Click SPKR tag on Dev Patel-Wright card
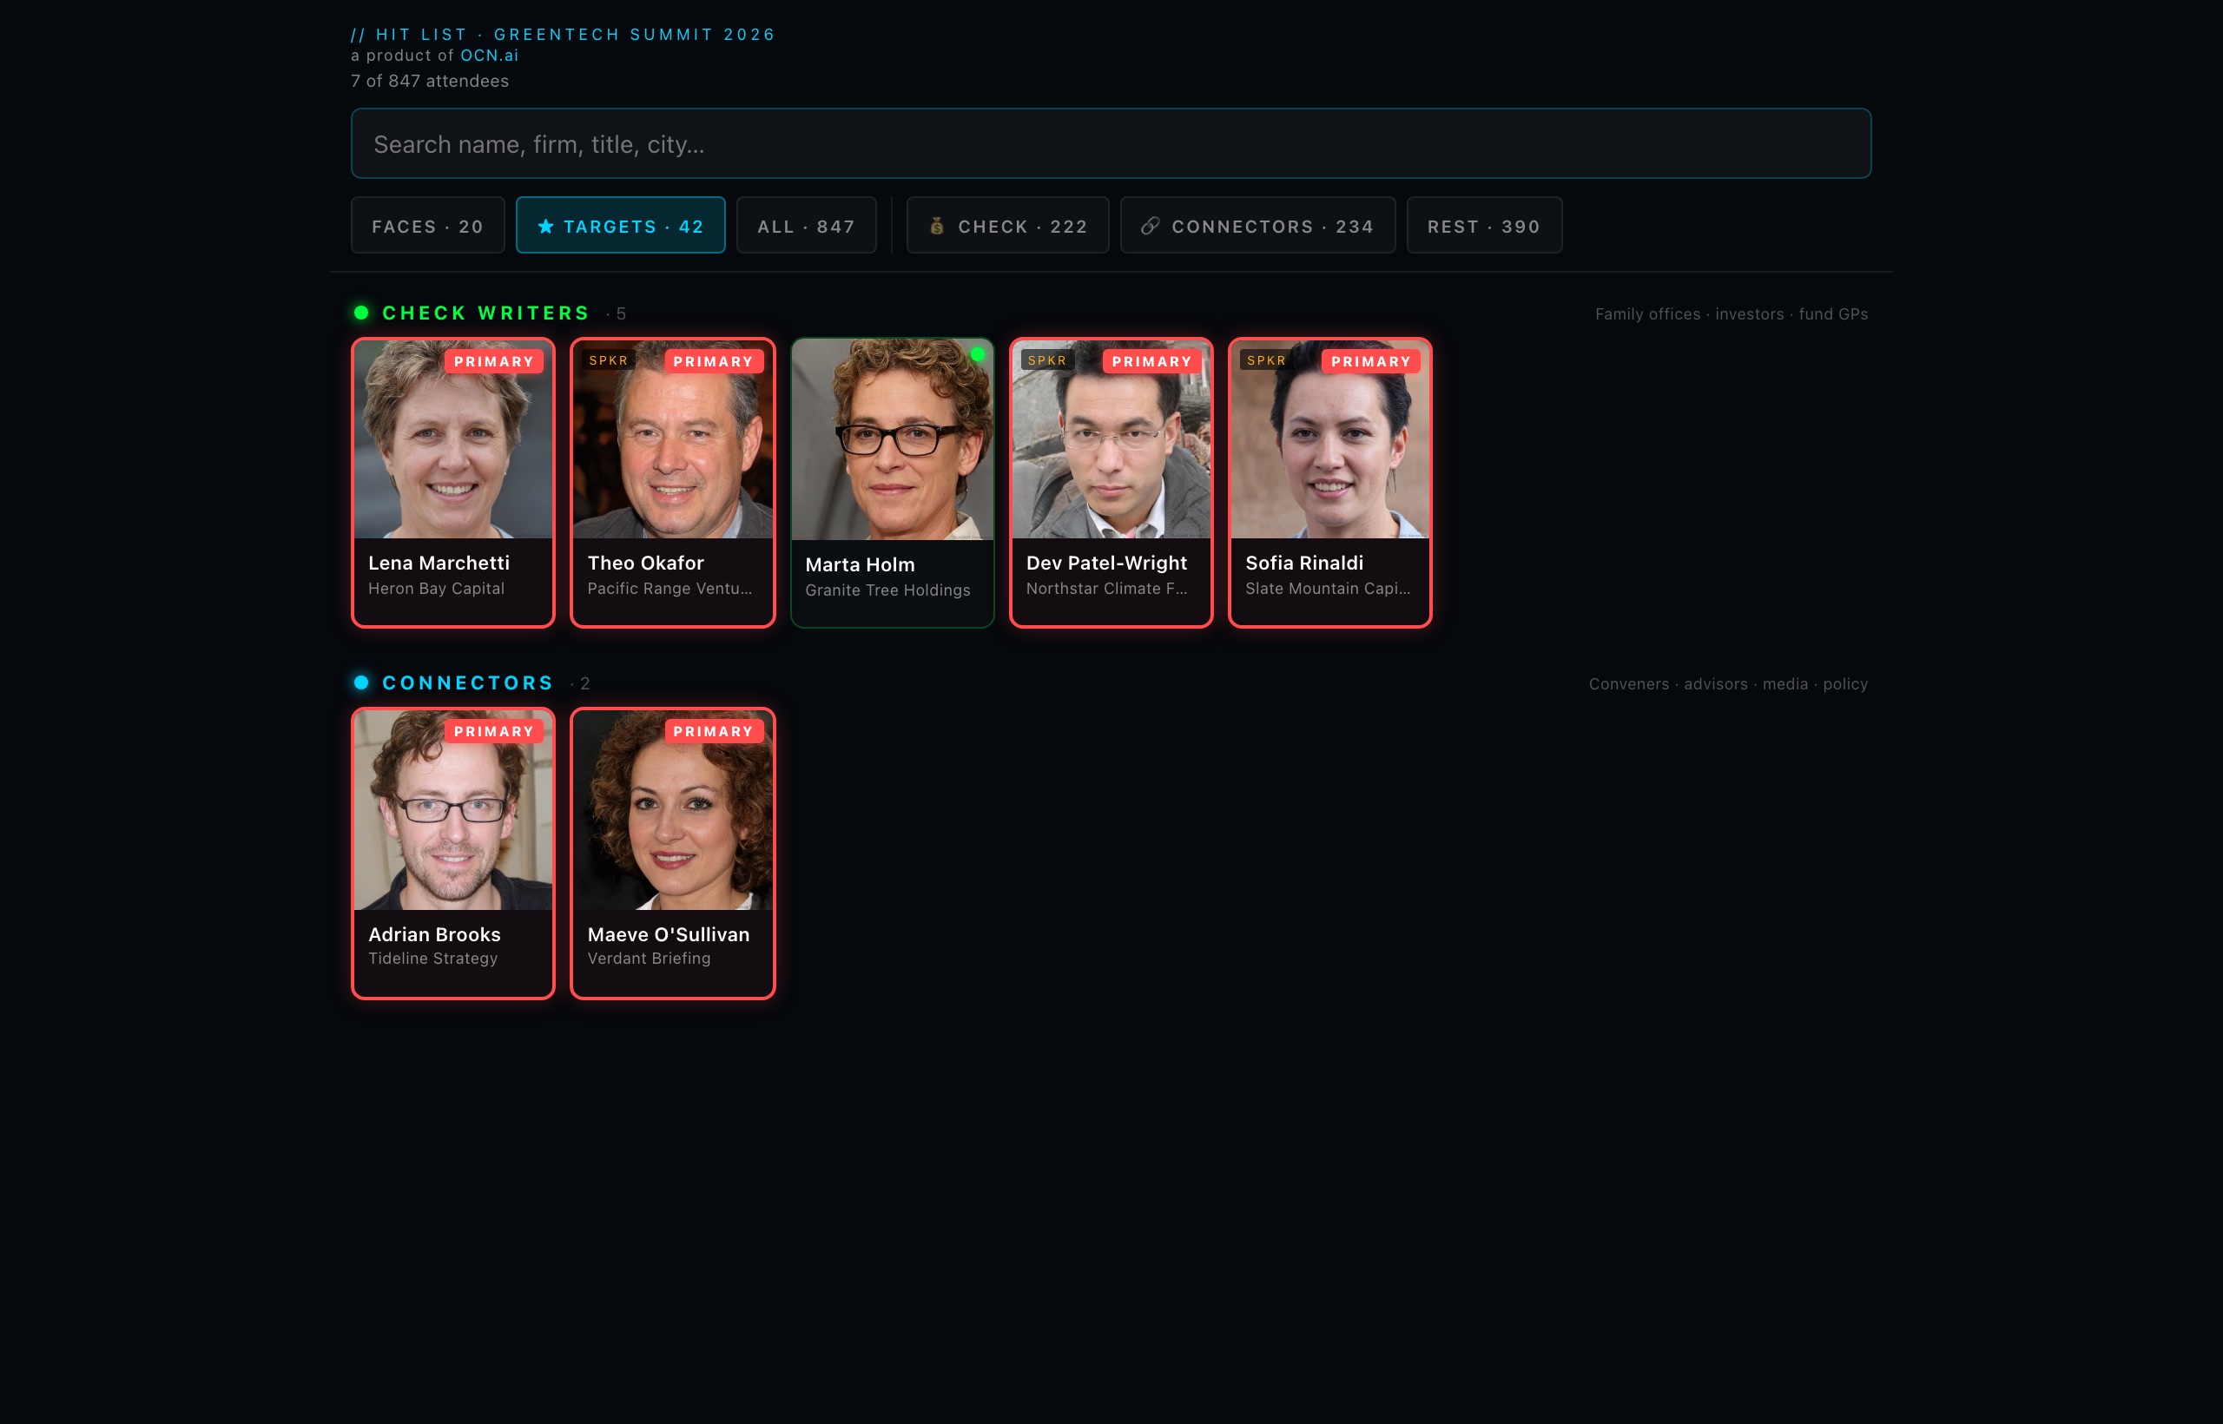The width and height of the screenshot is (2223, 1424). point(1046,360)
